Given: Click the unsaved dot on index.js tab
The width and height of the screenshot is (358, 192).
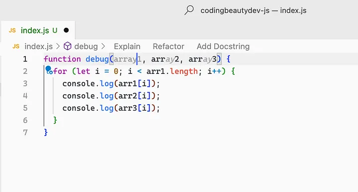Looking at the screenshot, I should pos(66,30).
